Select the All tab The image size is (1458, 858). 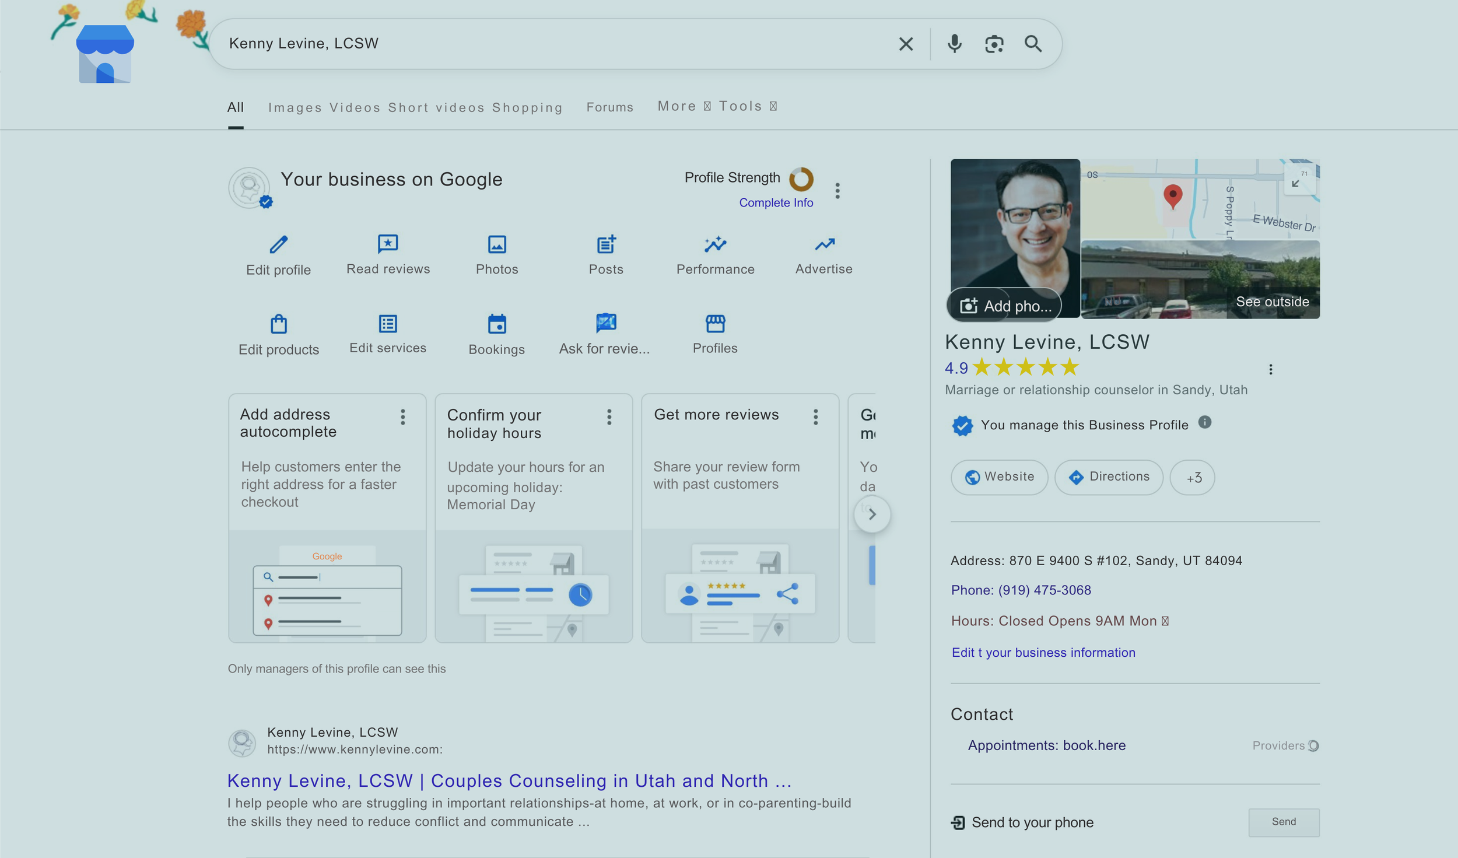pyautogui.click(x=235, y=107)
